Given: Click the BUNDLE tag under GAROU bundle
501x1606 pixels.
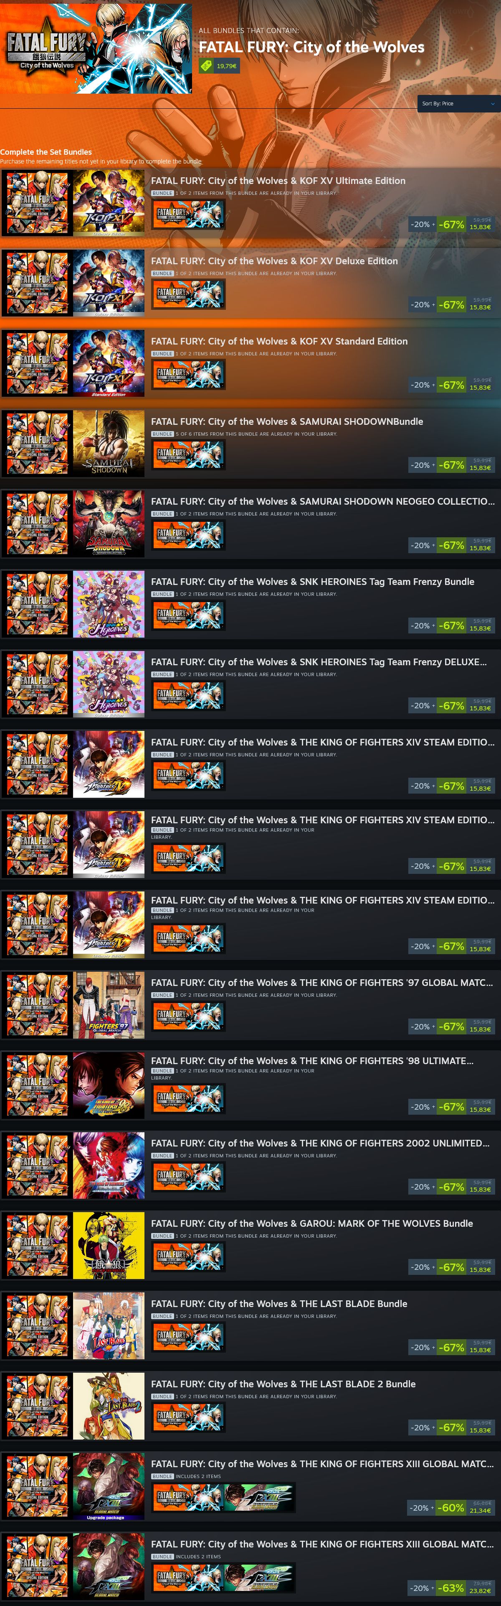Looking at the screenshot, I should pyautogui.click(x=162, y=1236).
